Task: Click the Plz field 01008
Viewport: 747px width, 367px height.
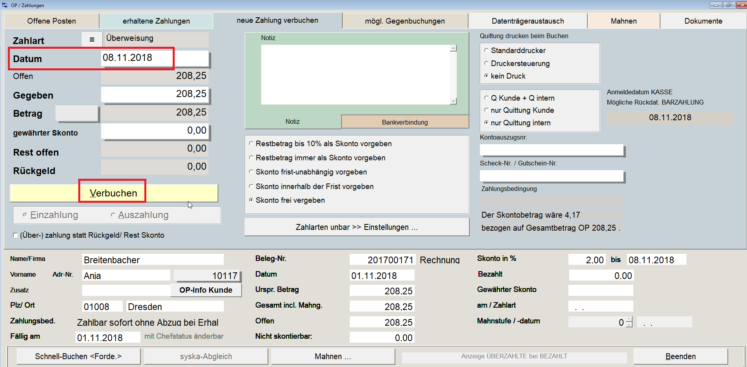Action: pos(102,306)
